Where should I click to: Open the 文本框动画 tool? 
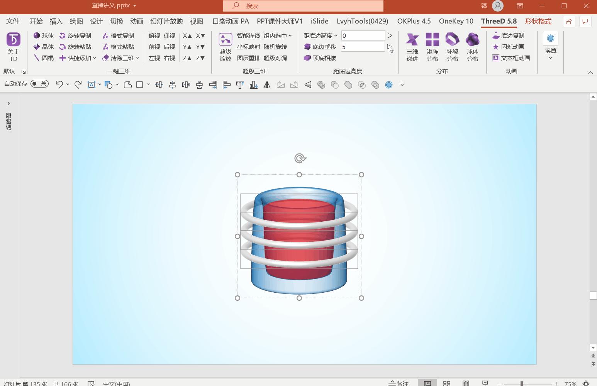(512, 58)
